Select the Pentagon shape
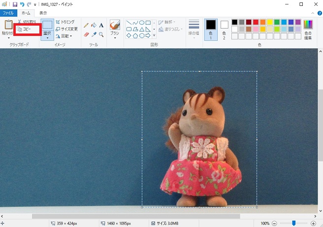The height and width of the screenshot is (227, 323). point(135,35)
